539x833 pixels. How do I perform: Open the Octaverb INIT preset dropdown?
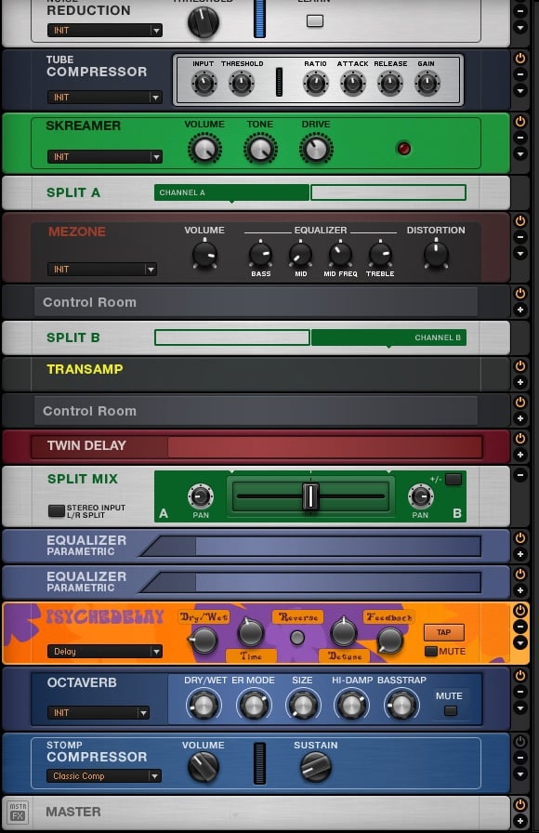[x=99, y=712]
